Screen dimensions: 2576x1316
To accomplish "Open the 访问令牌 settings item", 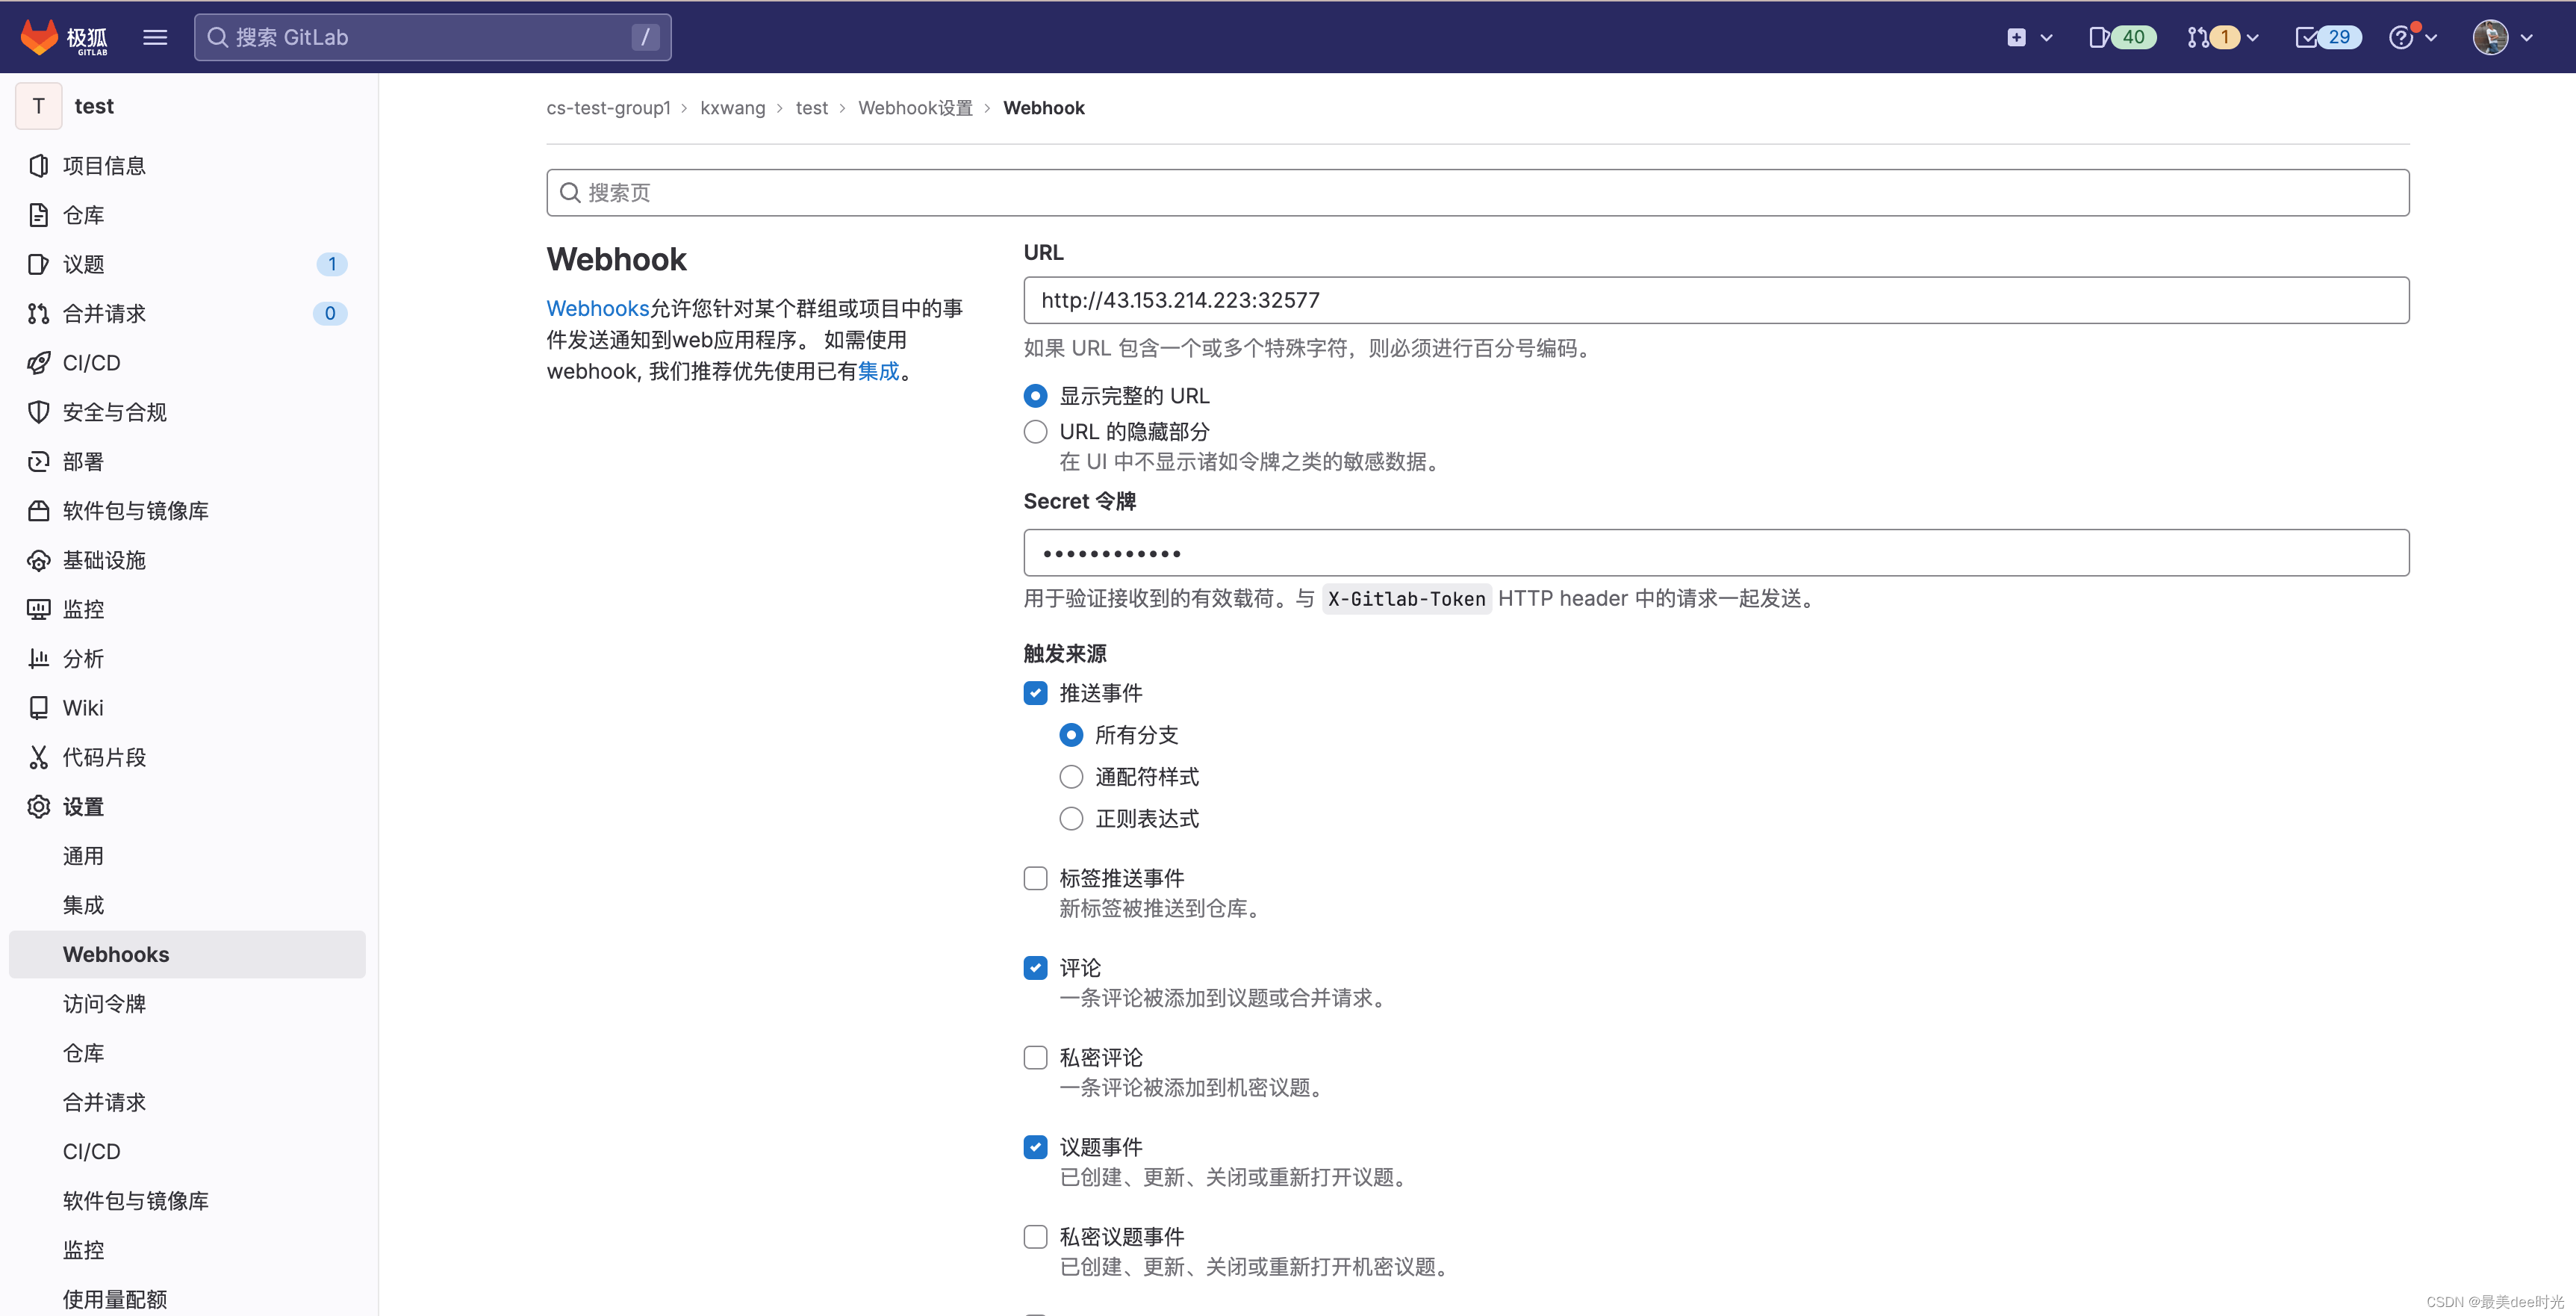I will [x=187, y=1004].
